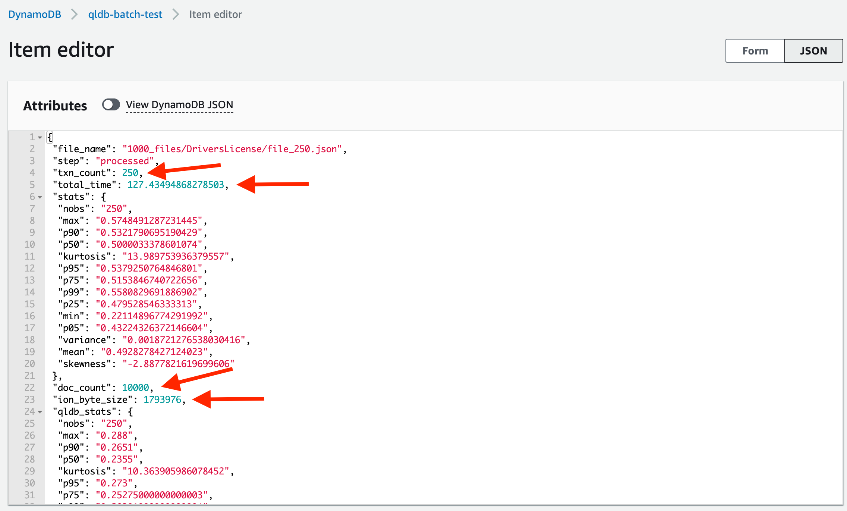Open the DynamoDB breadcrumb link
Viewport: 847px width, 511px height.
pyautogui.click(x=35, y=15)
